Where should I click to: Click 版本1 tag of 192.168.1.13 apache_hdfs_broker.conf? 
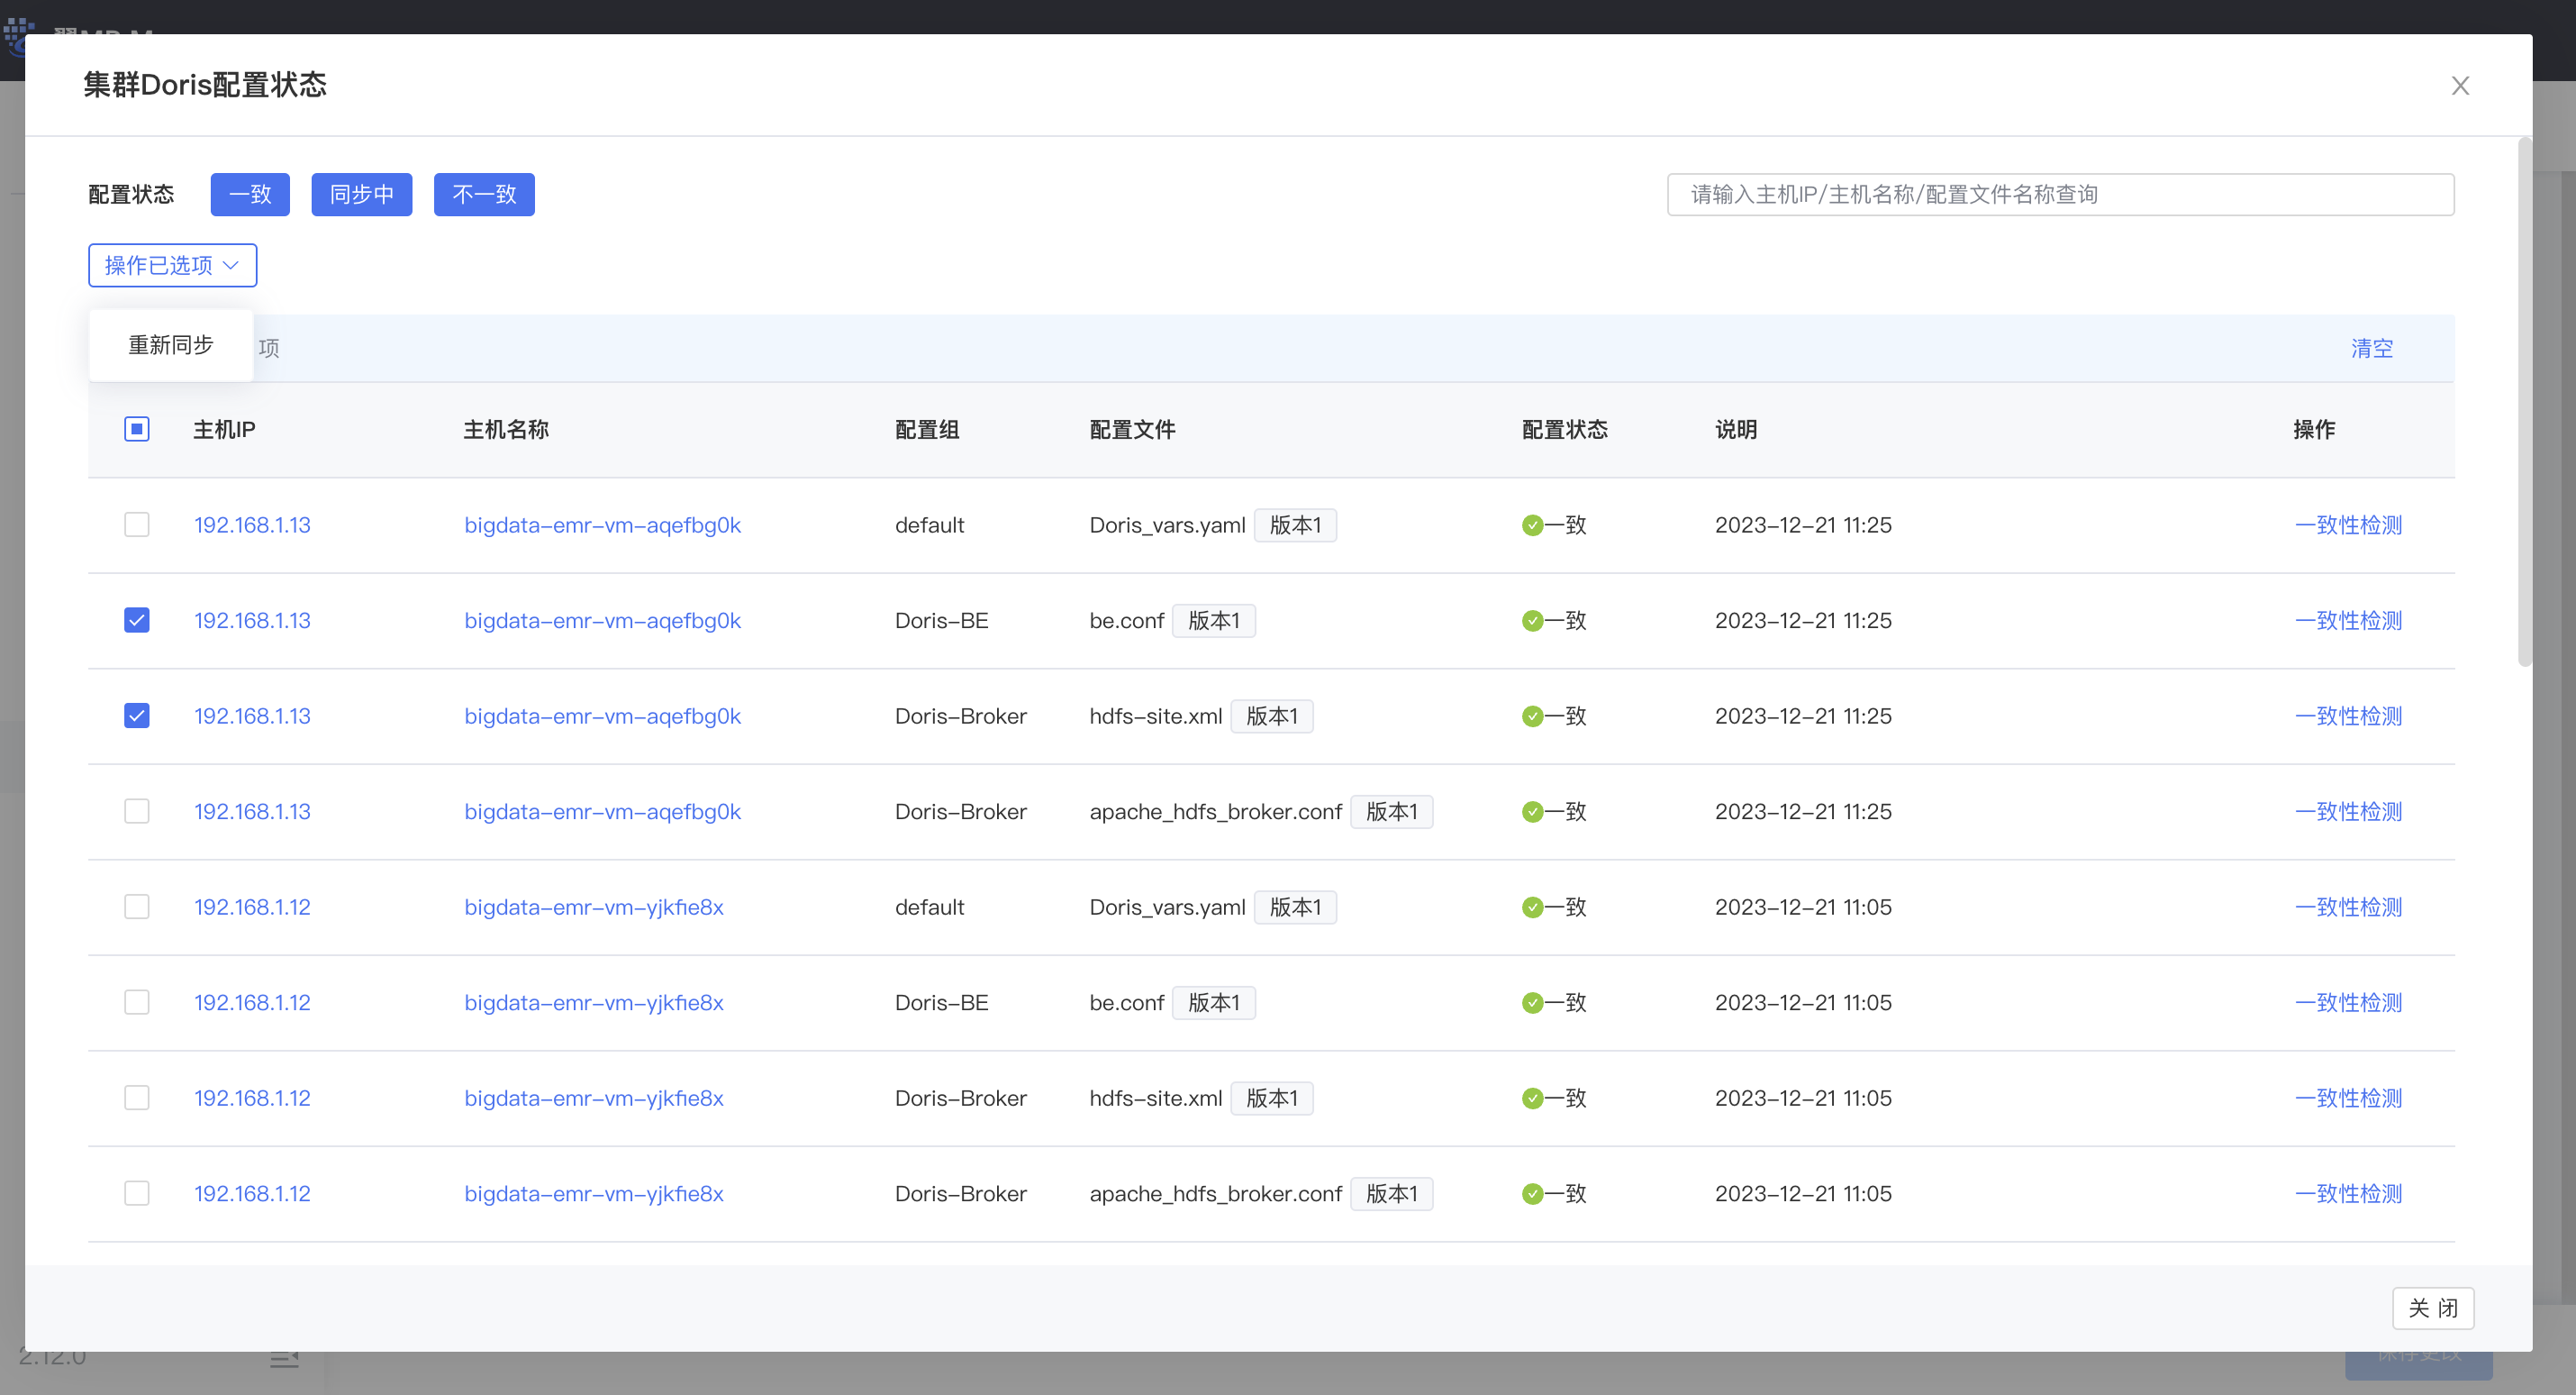click(1392, 812)
